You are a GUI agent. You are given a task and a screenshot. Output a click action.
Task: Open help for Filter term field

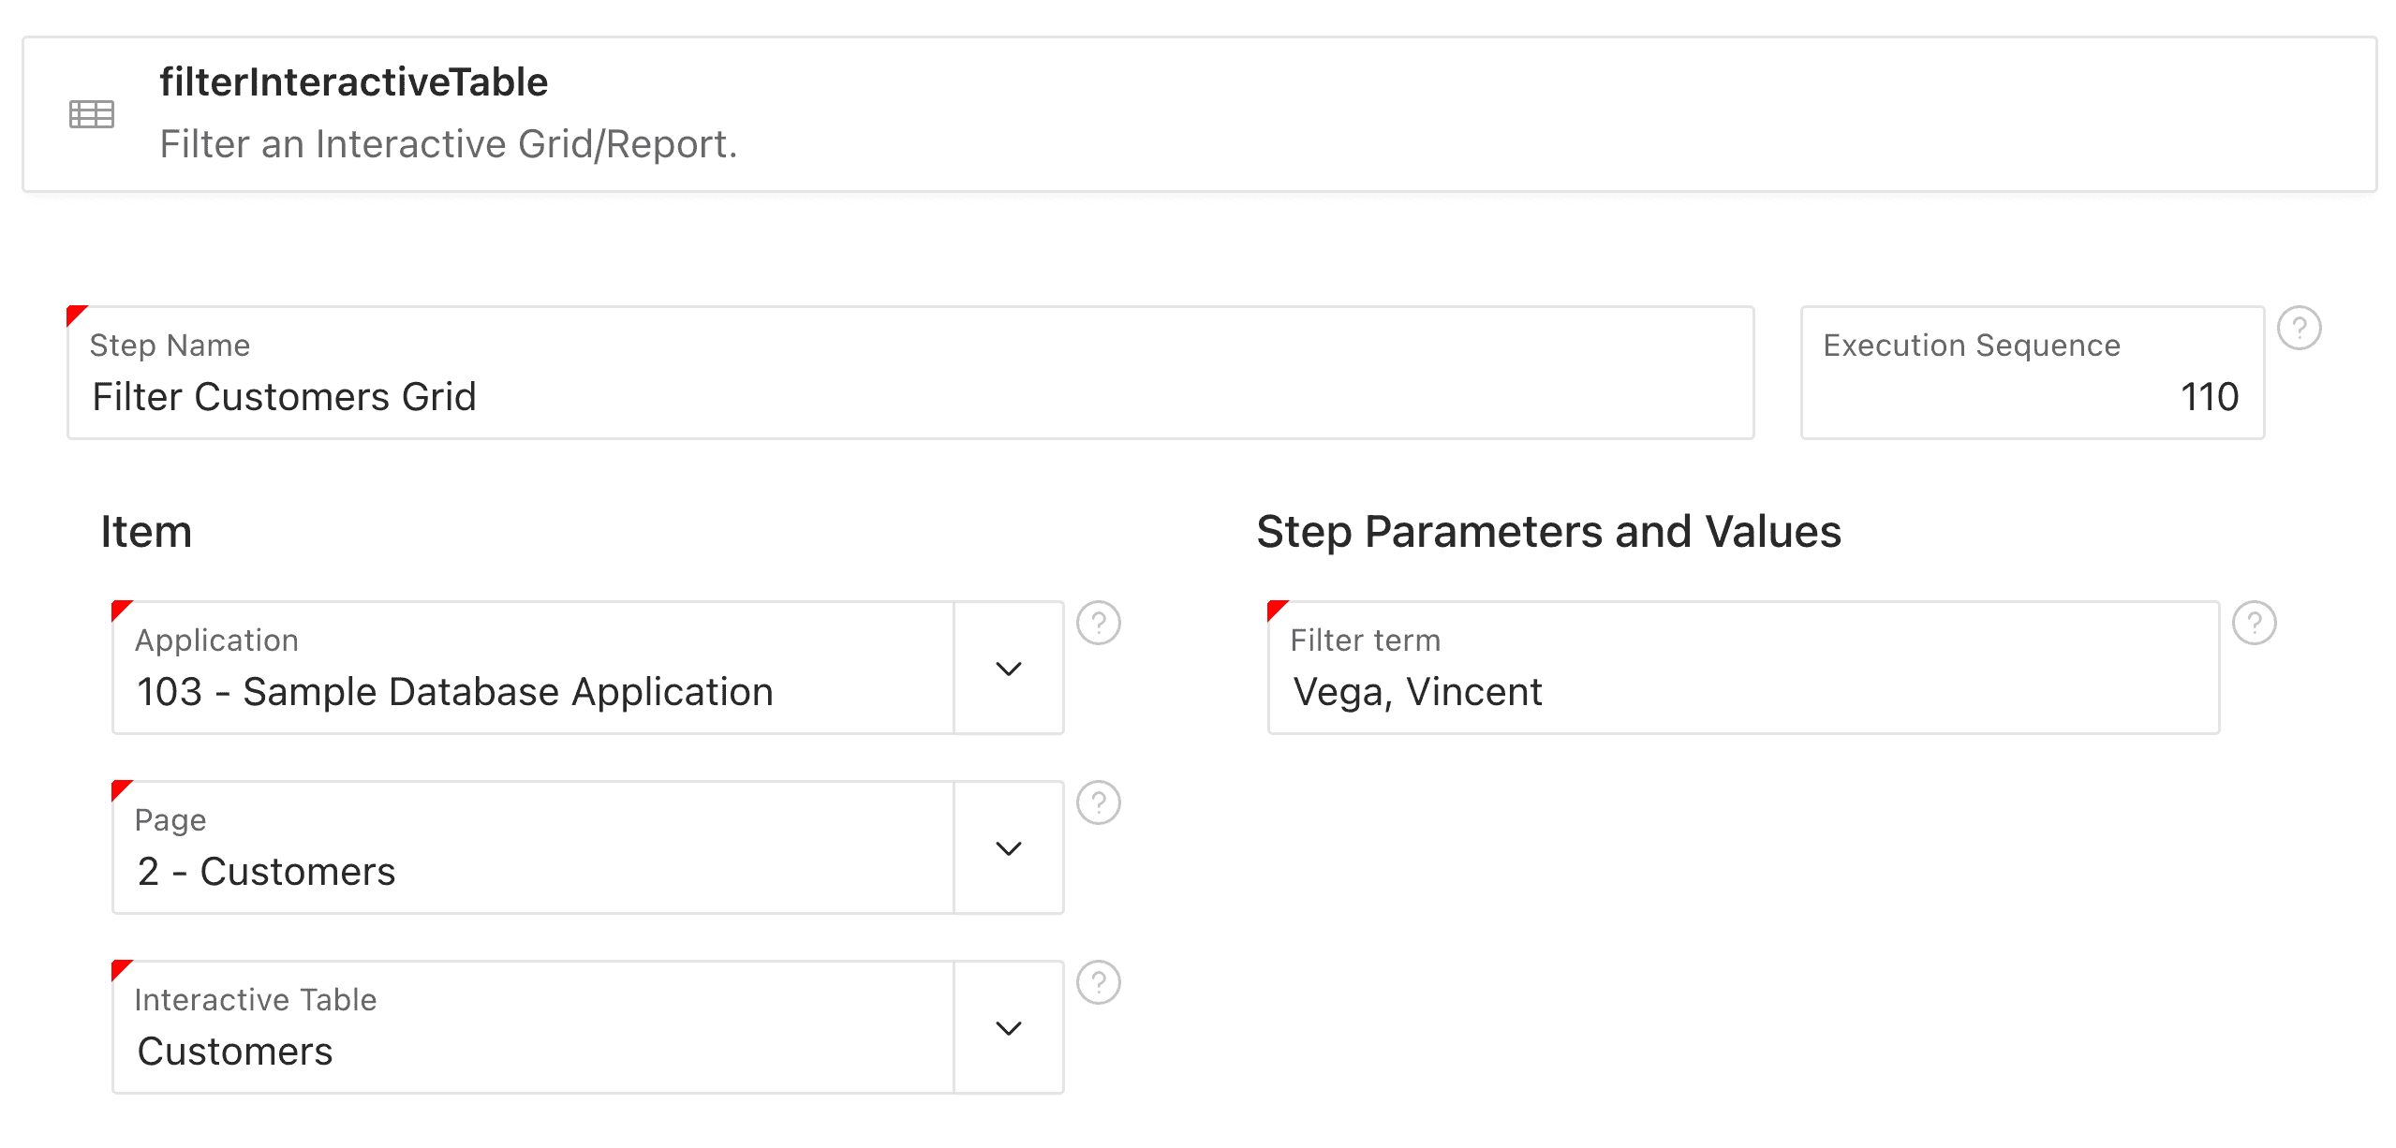(x=2254, y=623)
